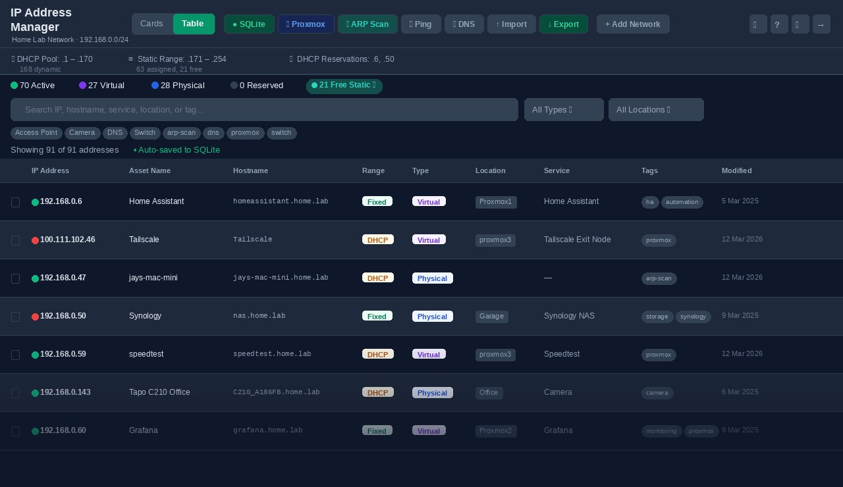Open the All Locations dropdown
Viewport: 843px width, 487px height.
click(656, 109)
